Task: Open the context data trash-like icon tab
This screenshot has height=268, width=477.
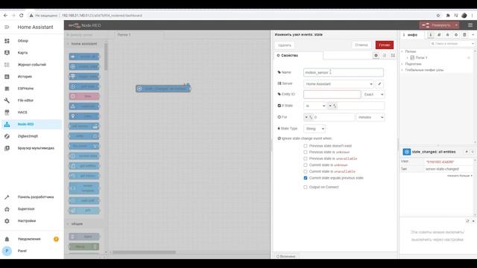Action: click(x=464, y=35)
